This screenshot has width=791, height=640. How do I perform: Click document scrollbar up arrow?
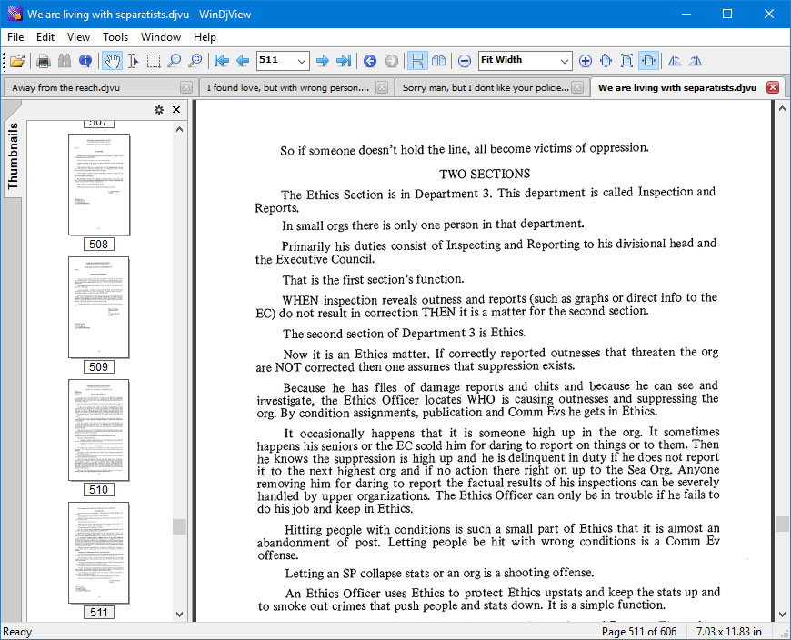783,108
